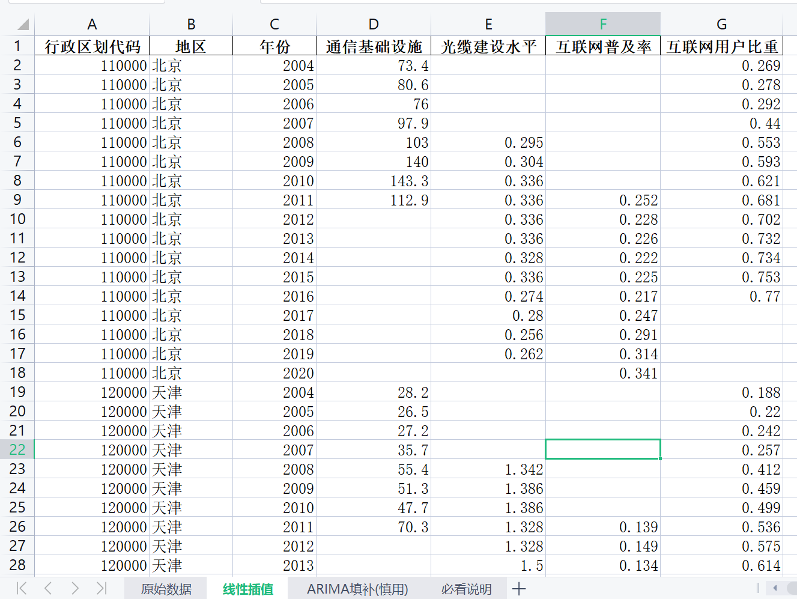Jump to last sheet arrow
The width and height of the screenshot is (797, 599).
coord(101,588)
